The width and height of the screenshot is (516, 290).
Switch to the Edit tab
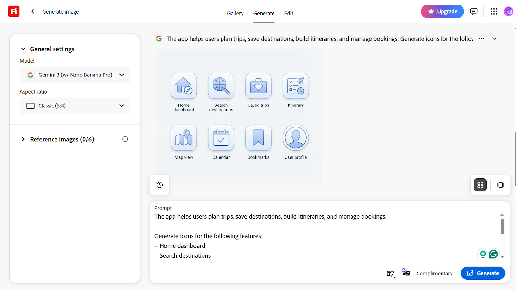point(288,13)
